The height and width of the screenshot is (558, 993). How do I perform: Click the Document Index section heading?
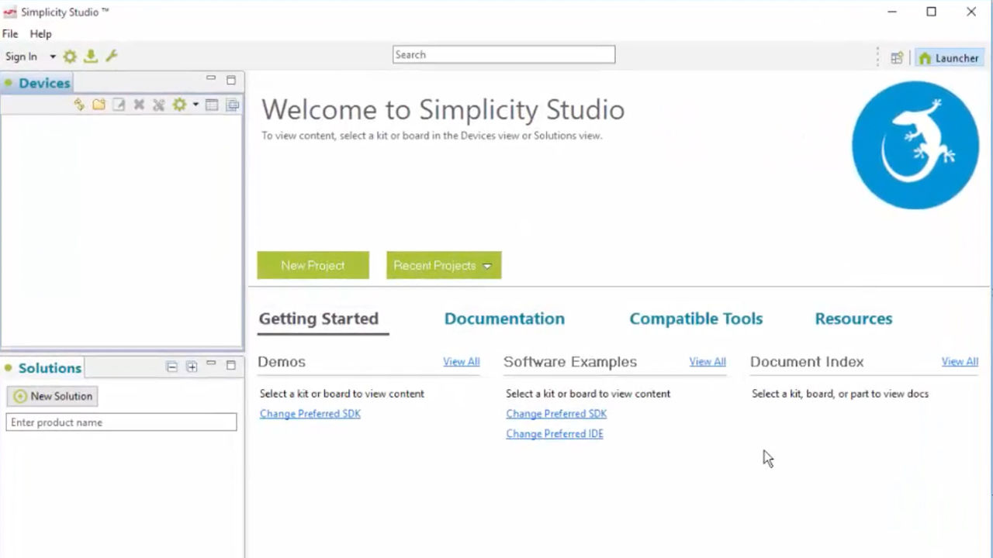[807, 362]
